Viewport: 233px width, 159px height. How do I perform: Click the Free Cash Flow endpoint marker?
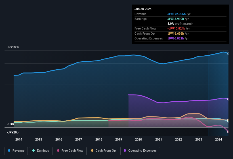228,132
